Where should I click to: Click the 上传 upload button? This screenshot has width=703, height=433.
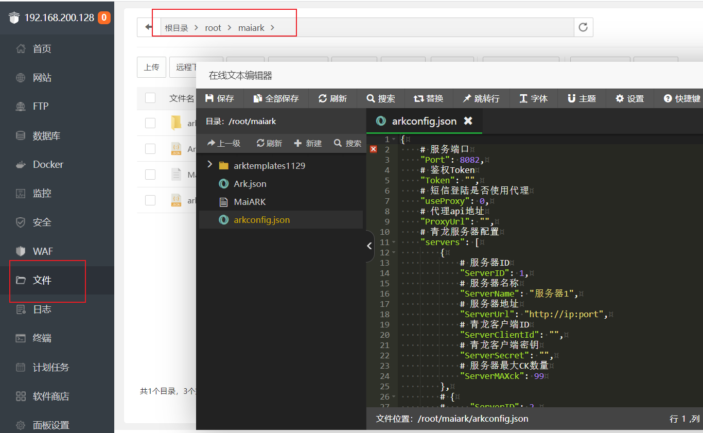(x=151, y=67)
